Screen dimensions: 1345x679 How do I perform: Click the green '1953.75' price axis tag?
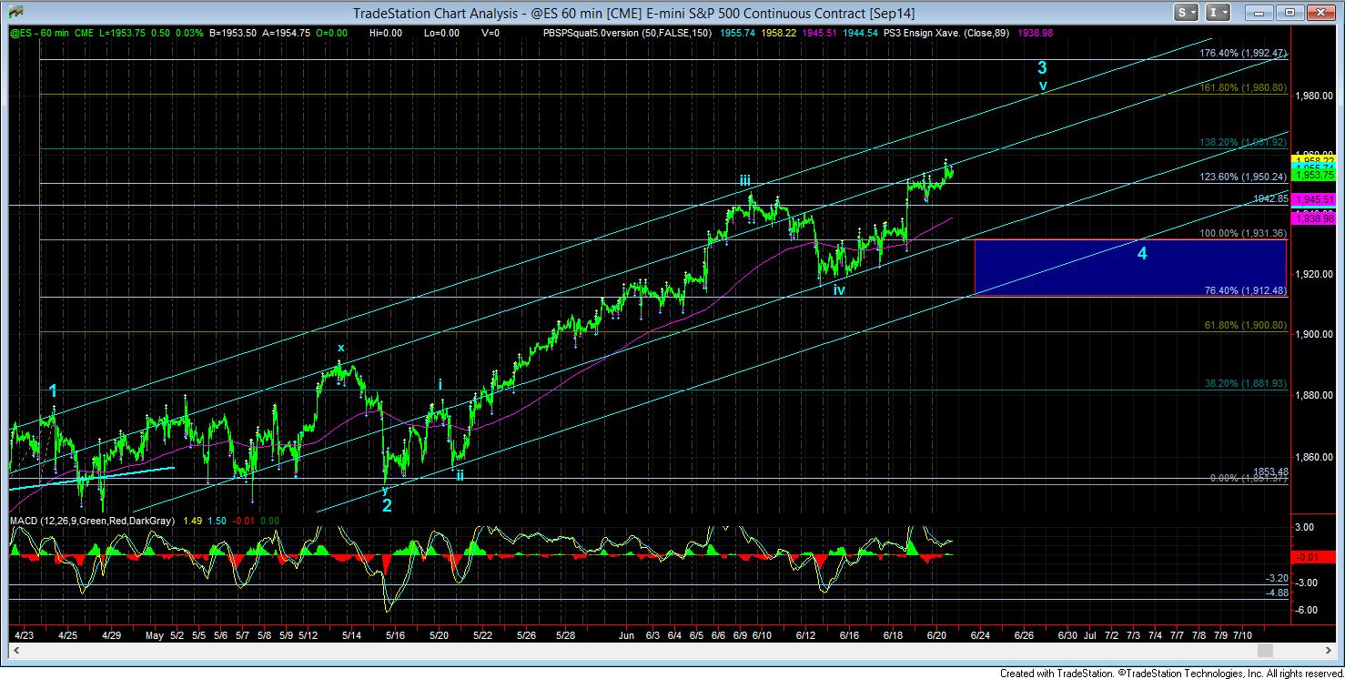(x=1311, y=175)
